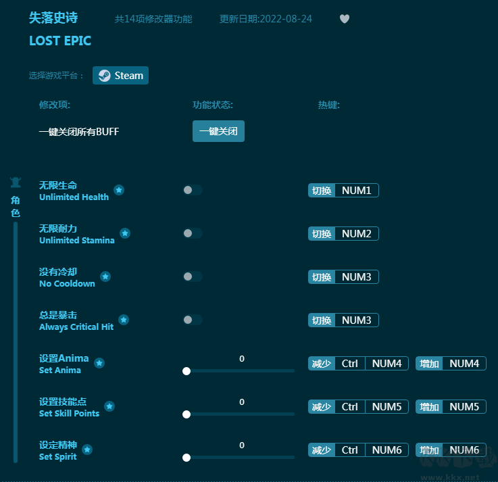Viewport: 498px width, 482px height.
Task: Click the Set Skill Points slider handle
Action: point(186,414)
